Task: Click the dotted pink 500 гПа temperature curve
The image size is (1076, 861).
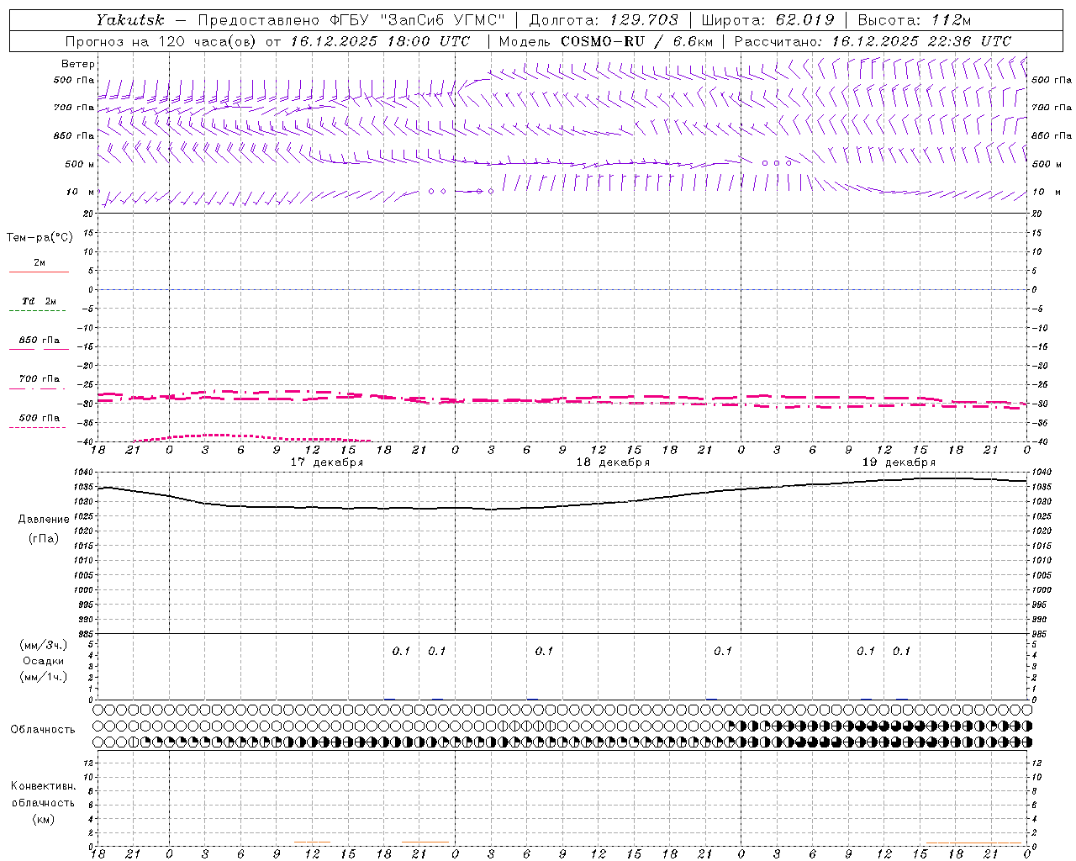Action: point(252,437)
